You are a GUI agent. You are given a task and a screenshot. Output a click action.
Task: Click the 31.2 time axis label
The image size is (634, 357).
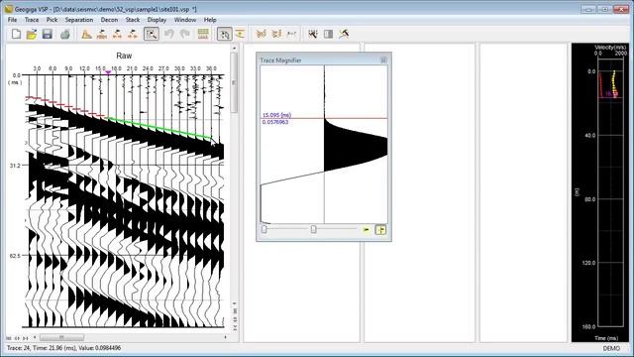coord(15,166)
